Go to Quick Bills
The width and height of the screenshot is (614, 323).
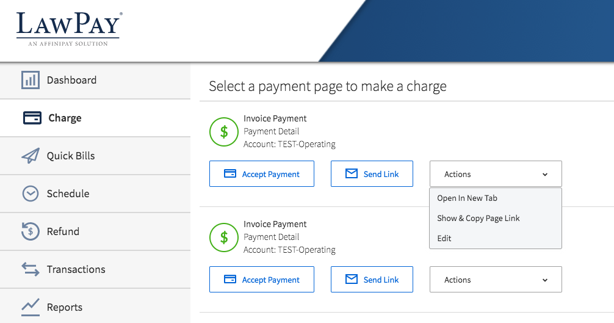95,156
